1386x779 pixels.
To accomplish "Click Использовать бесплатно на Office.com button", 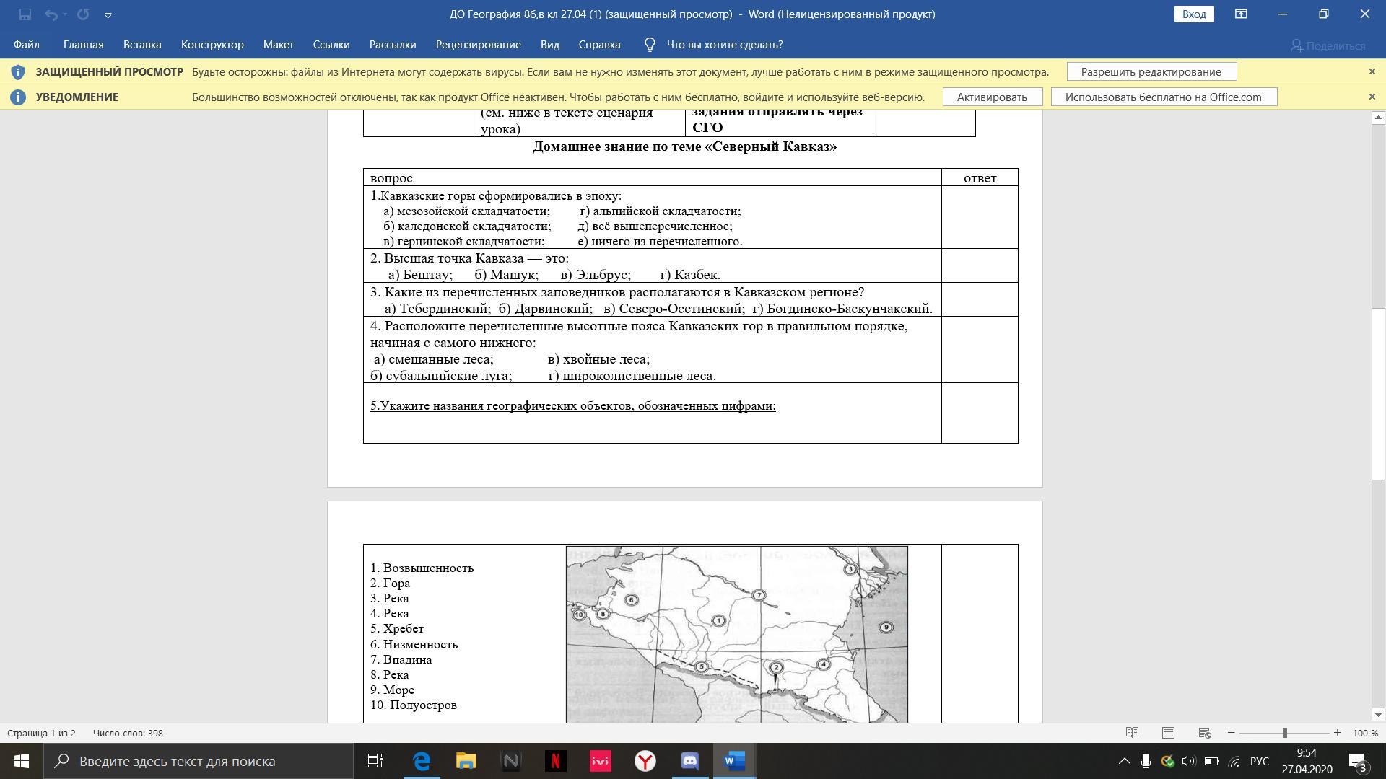I will coord(1163,97).
